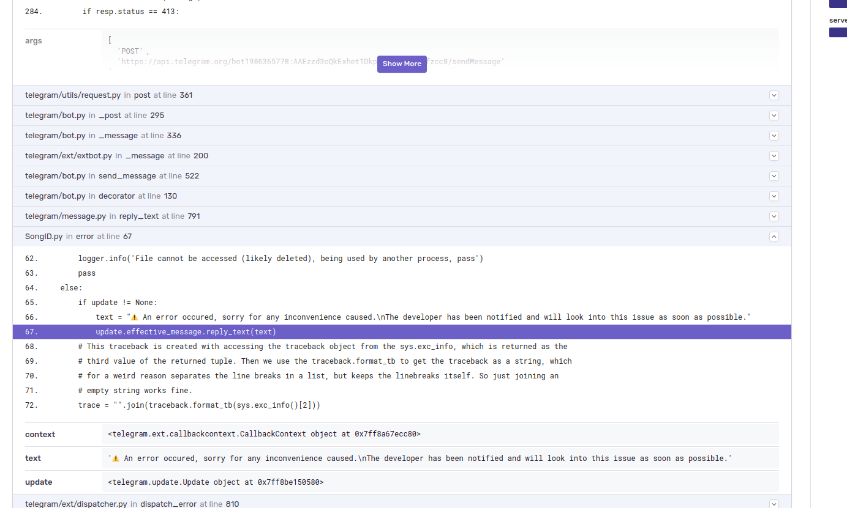Click the CallbackContext object value
847x508 pixels.
pos(264,434)
